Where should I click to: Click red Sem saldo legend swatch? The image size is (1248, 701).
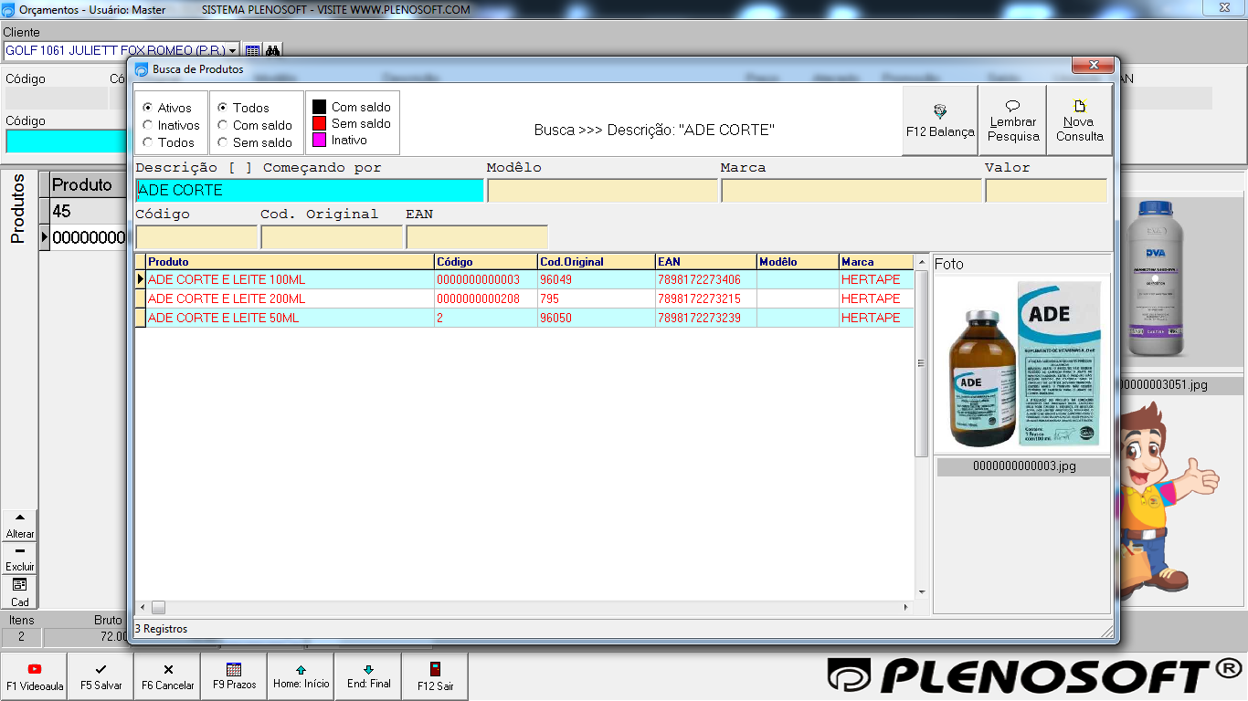319,123
